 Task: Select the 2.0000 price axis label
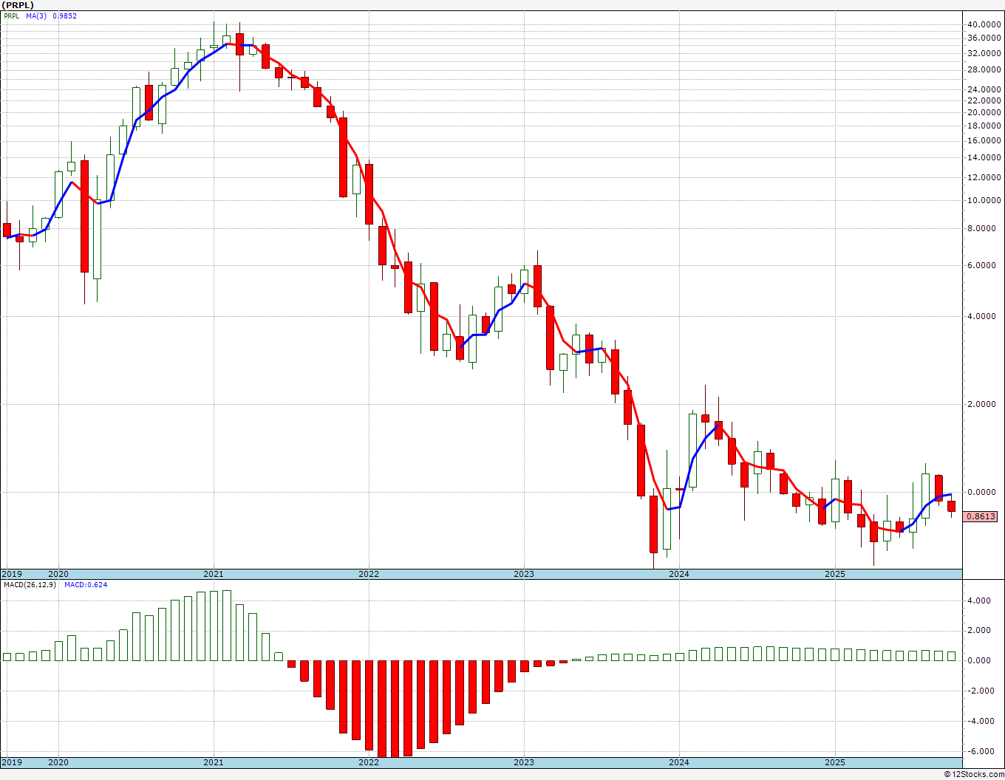984,404
